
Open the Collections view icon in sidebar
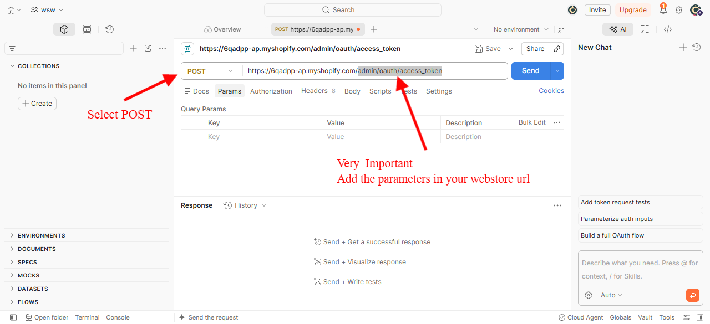click(x=64, y=29)
